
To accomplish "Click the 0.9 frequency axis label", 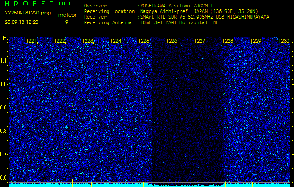I will pyautogui.click(x=4, y=108).
